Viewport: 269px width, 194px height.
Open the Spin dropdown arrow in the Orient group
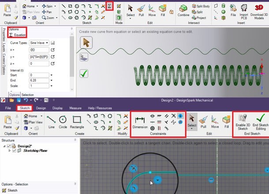[55, 6]
